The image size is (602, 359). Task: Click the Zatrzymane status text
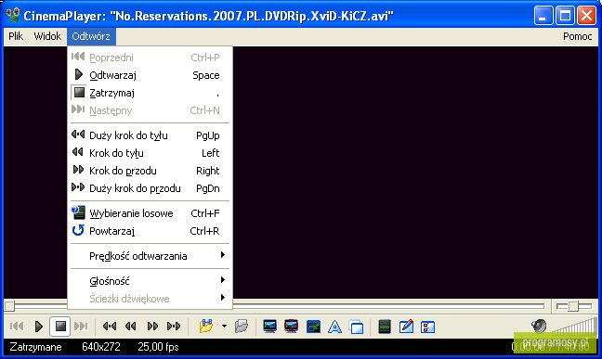tap(35, 347)
